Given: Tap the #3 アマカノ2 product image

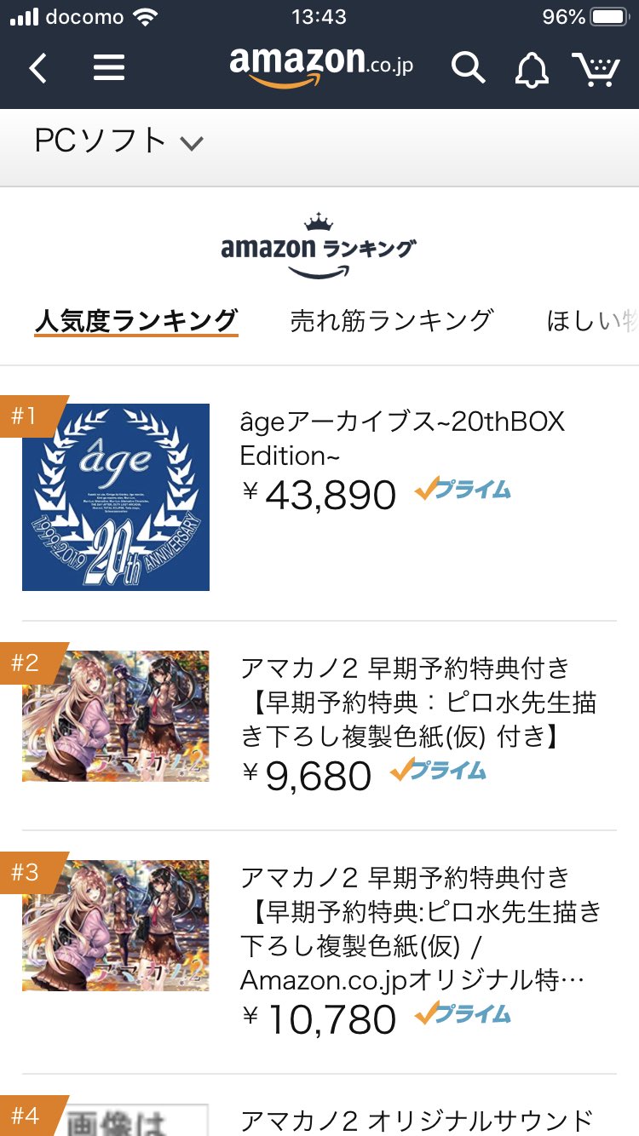Looking at the screenshot, I should click(x=116, y=926).
